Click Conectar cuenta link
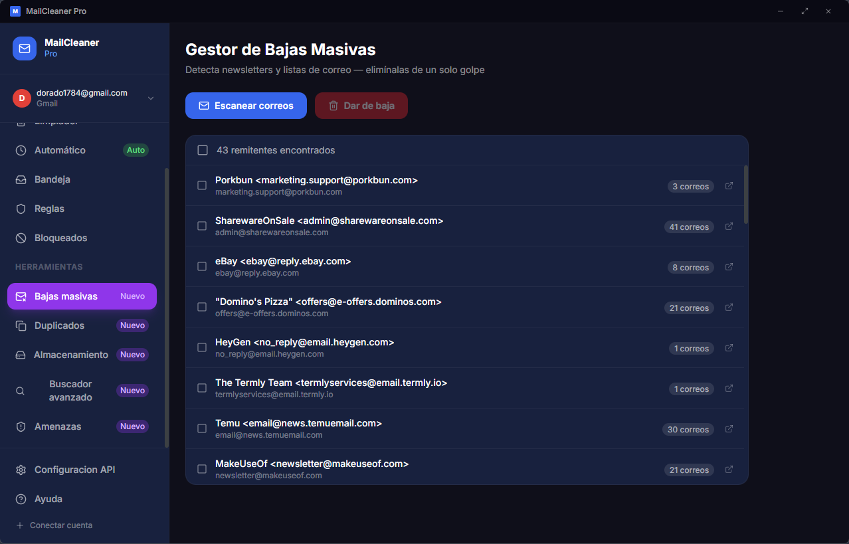The width and height of the screenshot is (849, 544). coord(54,525)
